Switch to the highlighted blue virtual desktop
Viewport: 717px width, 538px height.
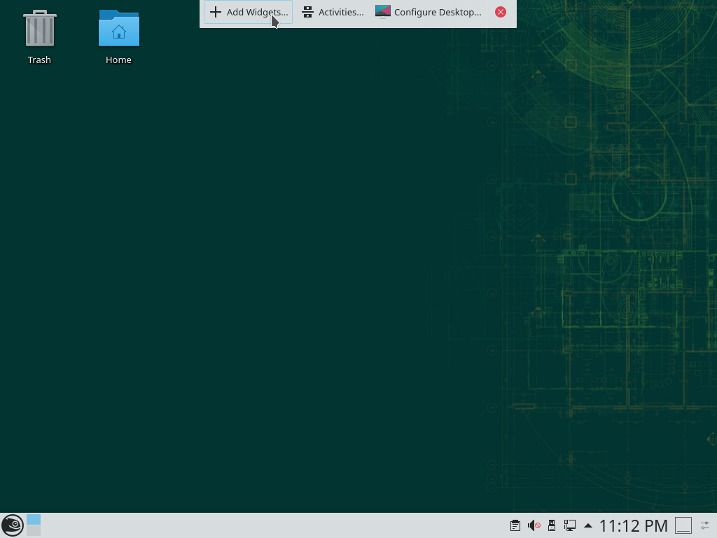[33, 520]
